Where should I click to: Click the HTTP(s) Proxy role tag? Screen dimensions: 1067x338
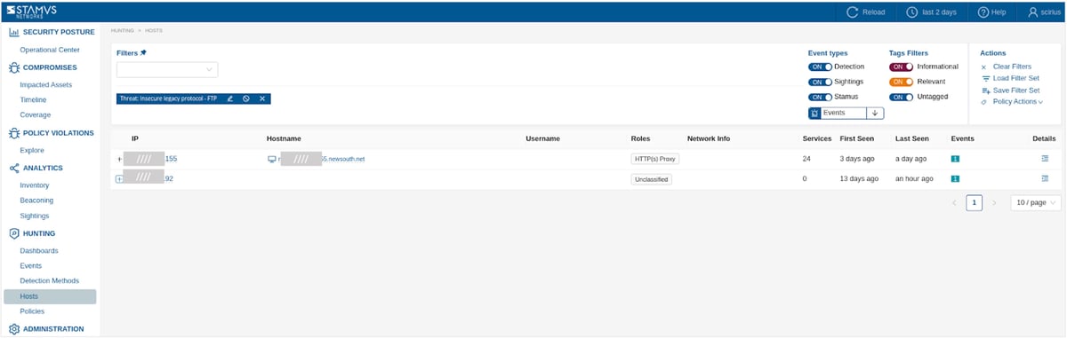click(655, 159)
